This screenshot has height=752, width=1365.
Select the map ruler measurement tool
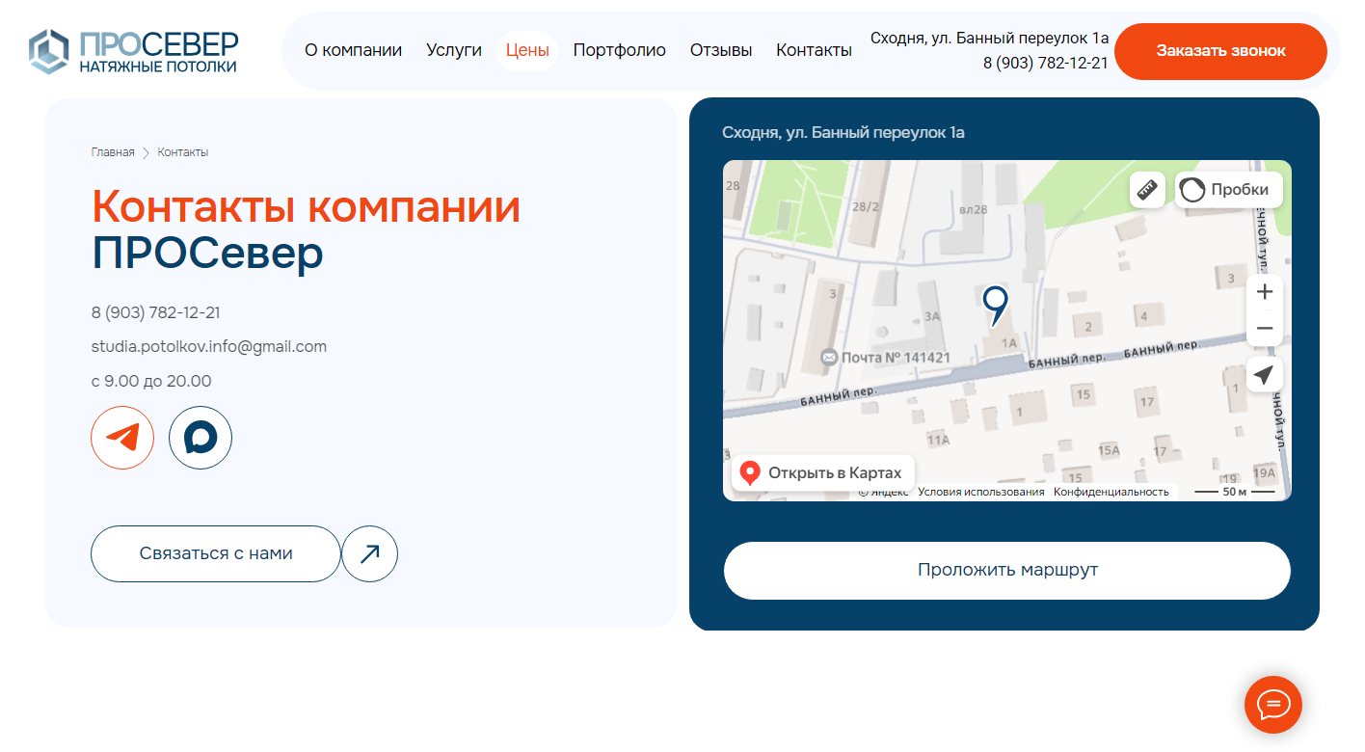coord(1147,190)
